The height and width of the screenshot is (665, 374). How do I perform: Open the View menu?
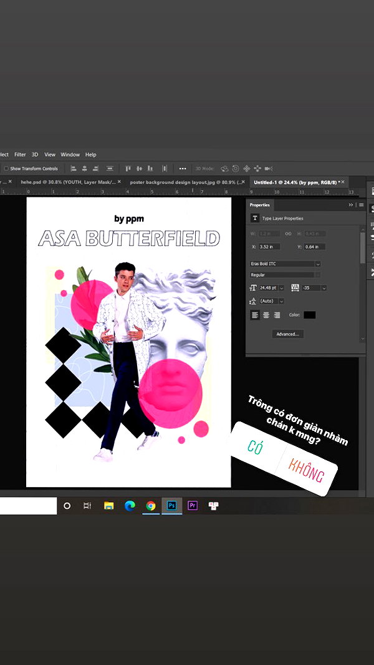[50, 154]
